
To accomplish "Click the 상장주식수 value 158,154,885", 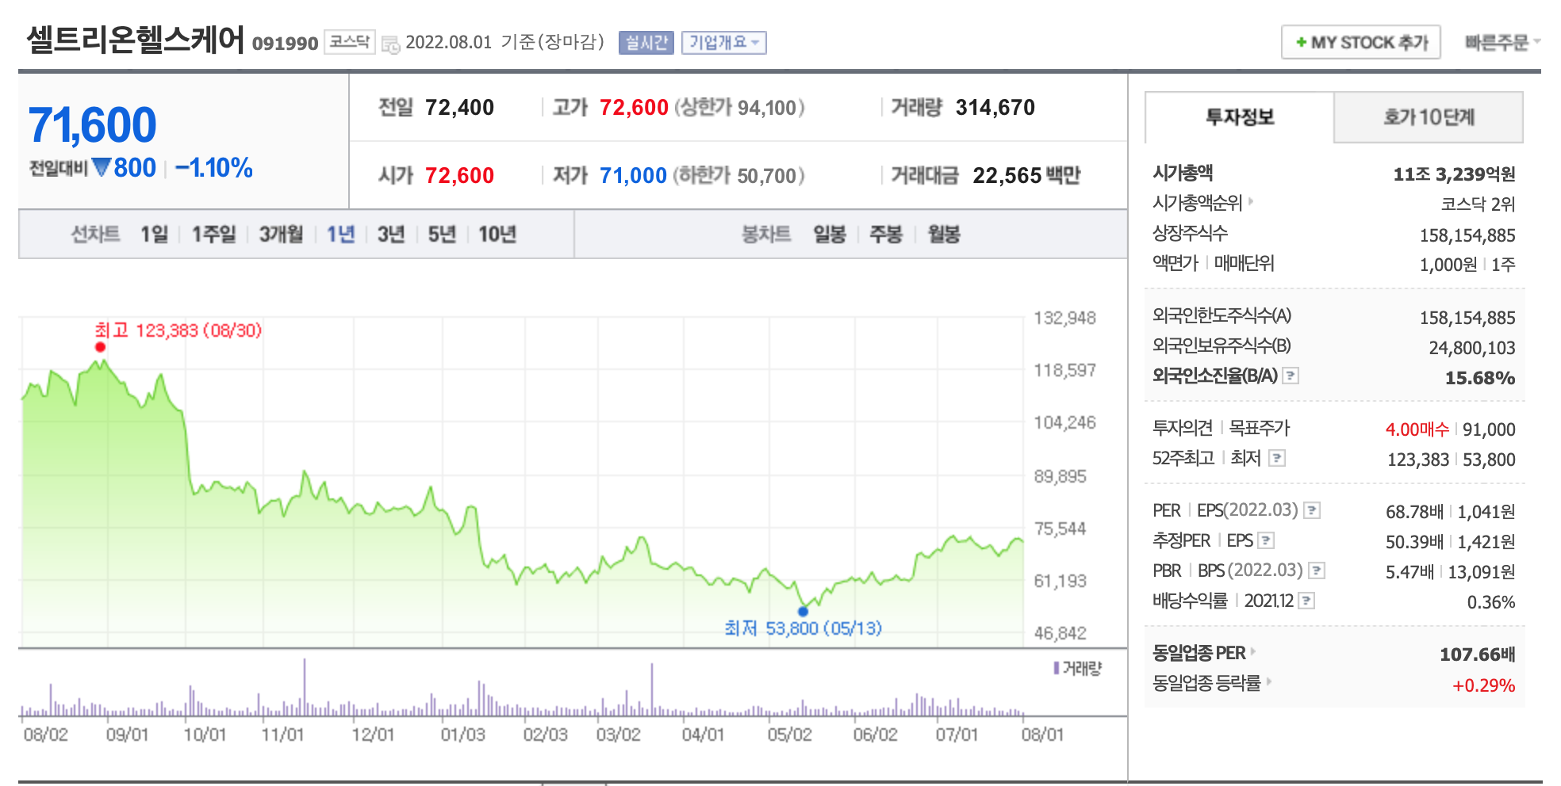I will pyautogui.click(x=1467, y=235).
